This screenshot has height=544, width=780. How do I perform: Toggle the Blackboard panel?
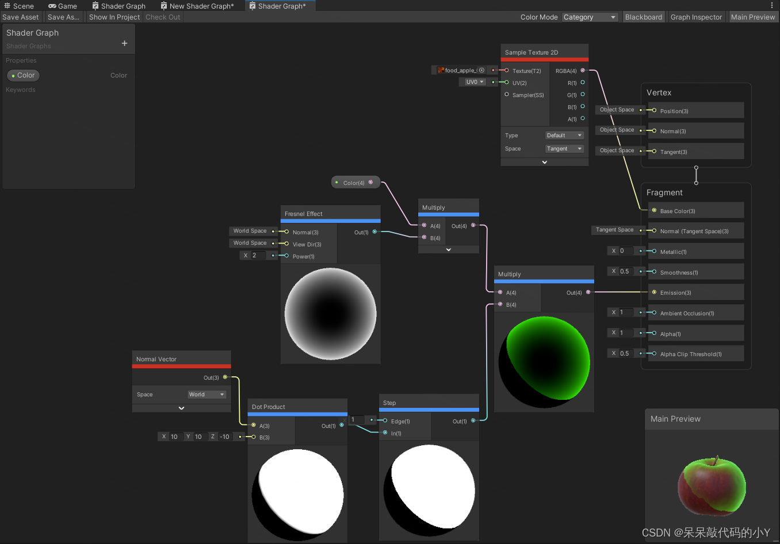643,17
